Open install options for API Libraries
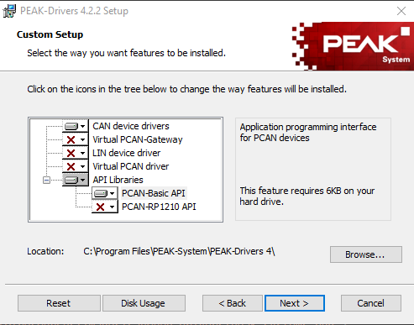Screen dimensions: 414x325 76,180
